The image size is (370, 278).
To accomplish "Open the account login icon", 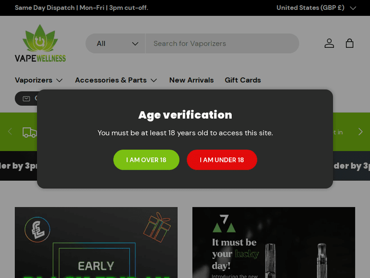I will 329,43.
